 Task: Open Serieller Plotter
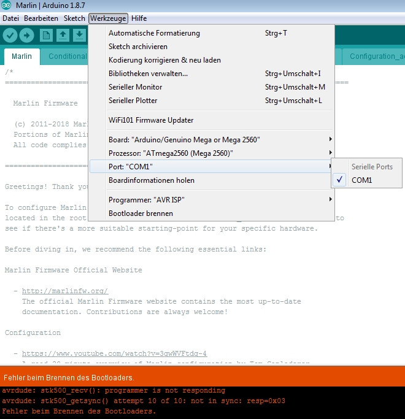click(x=211, y=101)
